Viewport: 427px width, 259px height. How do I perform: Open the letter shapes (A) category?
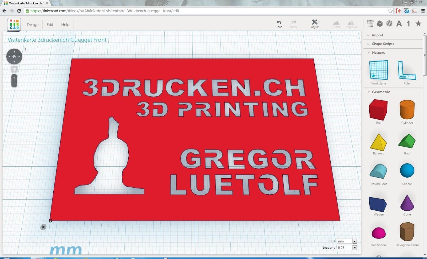399,23
